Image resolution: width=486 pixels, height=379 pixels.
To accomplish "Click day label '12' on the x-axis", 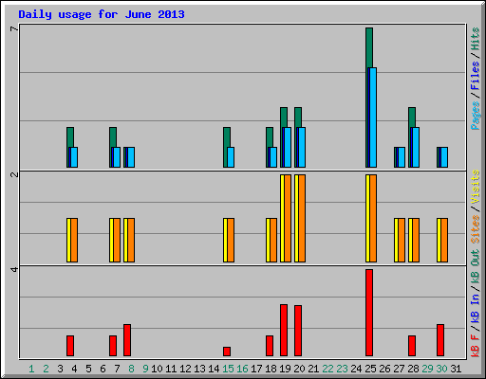I will (x=185, y=369).
